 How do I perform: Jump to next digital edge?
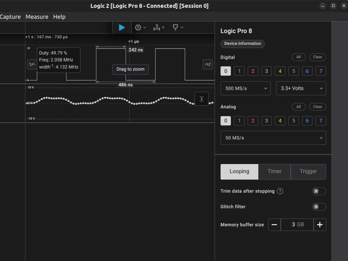pos(208,64)
